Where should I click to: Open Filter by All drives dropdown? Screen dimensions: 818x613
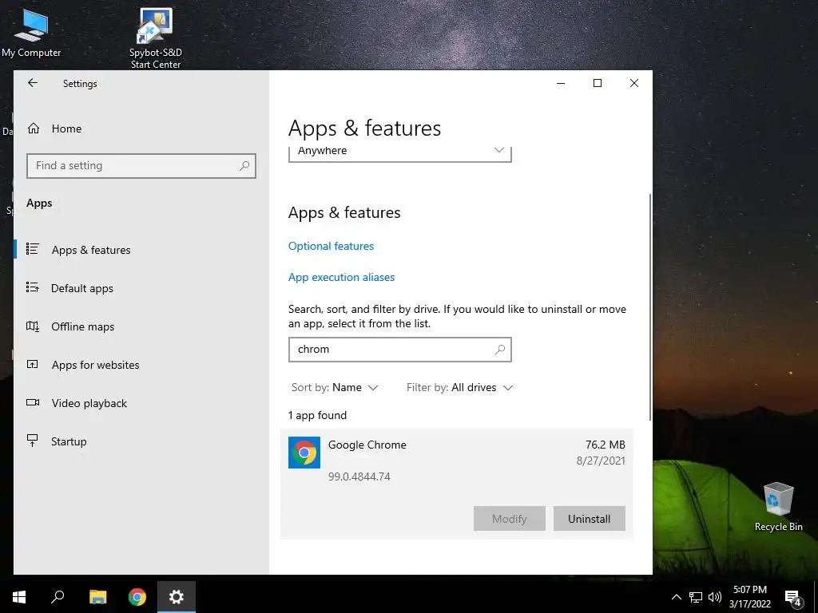[x=459, y=387]
